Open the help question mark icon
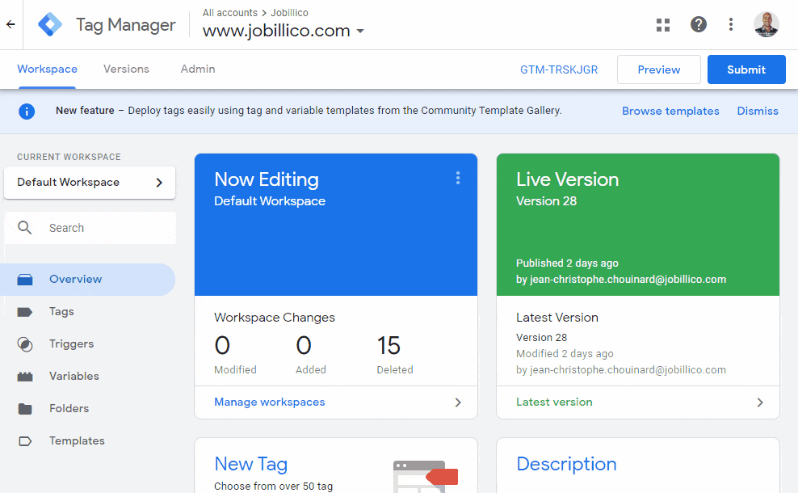Screen dimensions: 798x493 click(698, 24)
